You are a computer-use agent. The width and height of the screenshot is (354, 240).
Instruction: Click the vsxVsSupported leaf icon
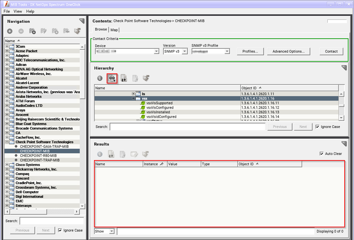(x=143, y=103)
